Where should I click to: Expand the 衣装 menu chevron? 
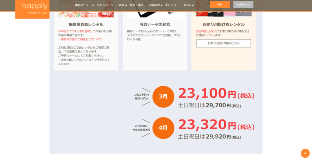[x=126, y=5]
